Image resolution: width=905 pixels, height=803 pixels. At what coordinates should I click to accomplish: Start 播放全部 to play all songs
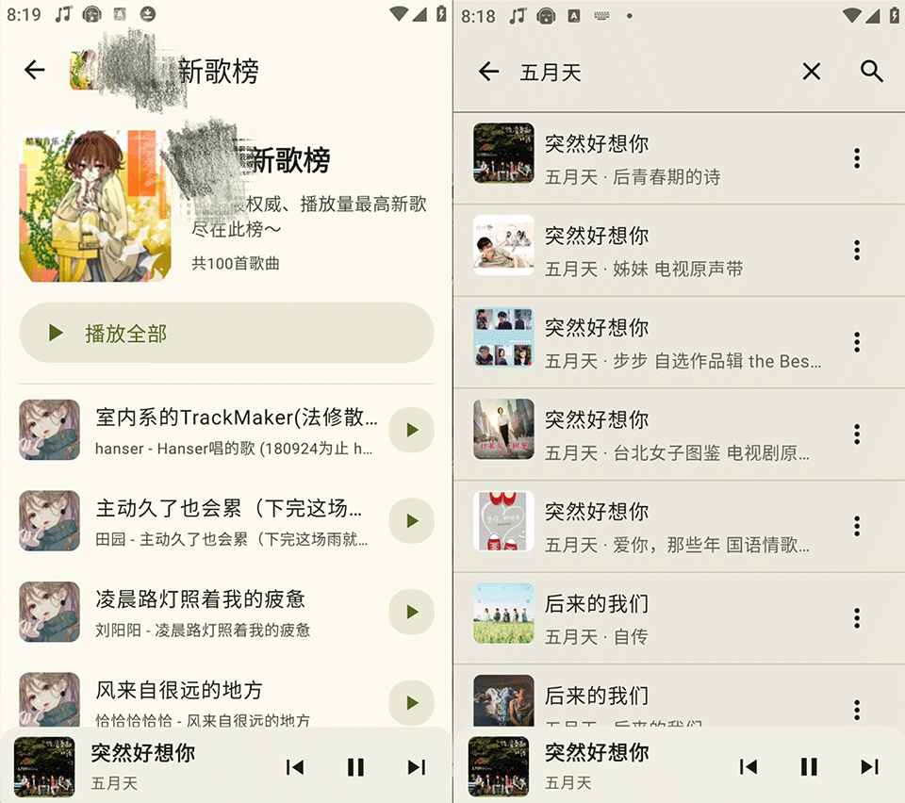click(226, 333)
